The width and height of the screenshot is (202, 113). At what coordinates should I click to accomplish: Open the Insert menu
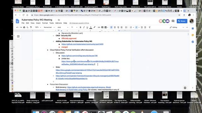coord(38,23)
